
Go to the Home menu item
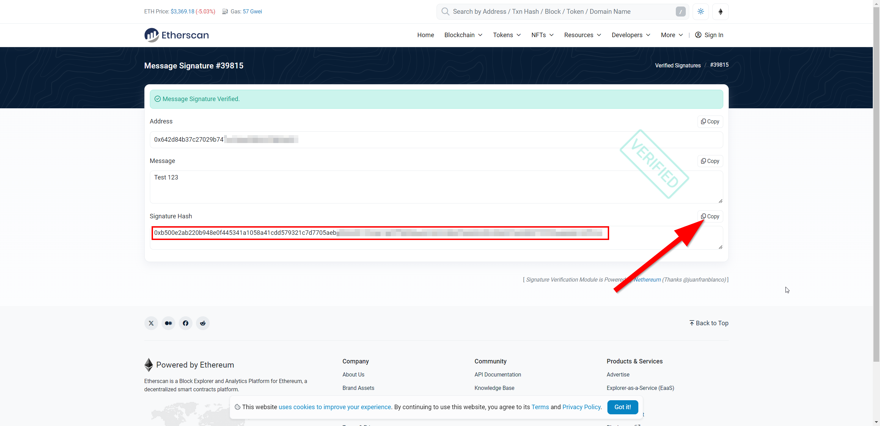(426, 35)
